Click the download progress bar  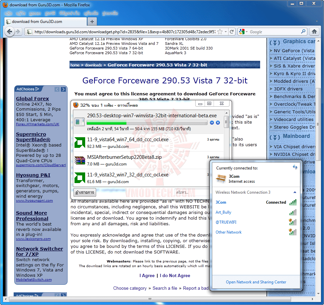(147, 123)
